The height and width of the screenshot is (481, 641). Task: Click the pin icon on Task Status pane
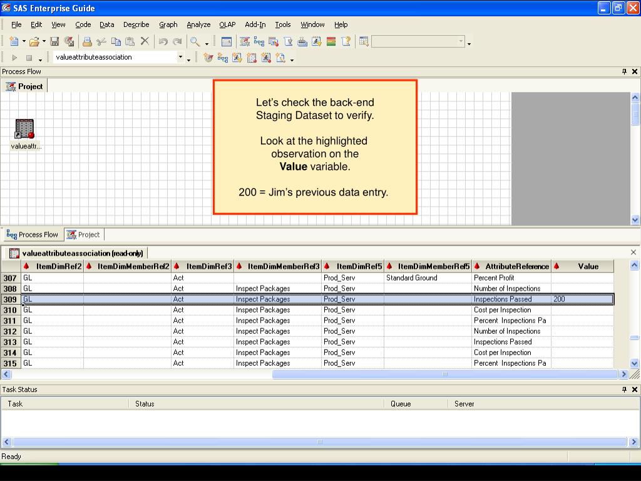(x=624, y=390)
